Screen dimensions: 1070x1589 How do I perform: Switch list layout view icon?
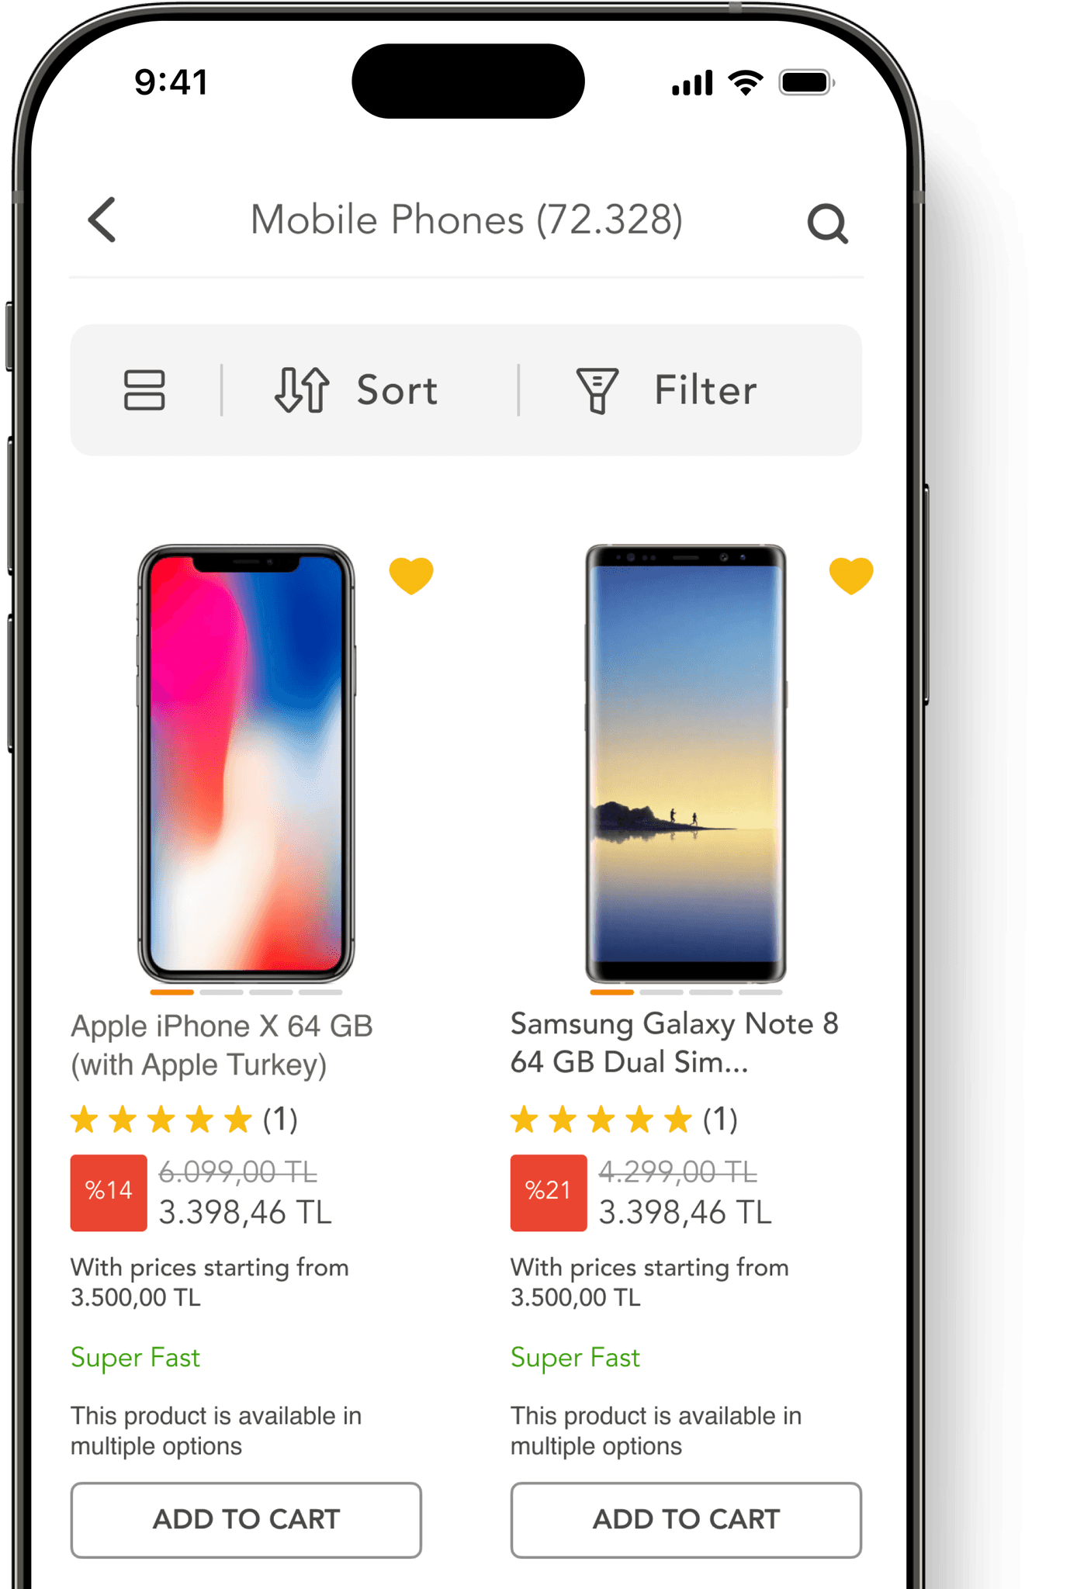(144, 389)
